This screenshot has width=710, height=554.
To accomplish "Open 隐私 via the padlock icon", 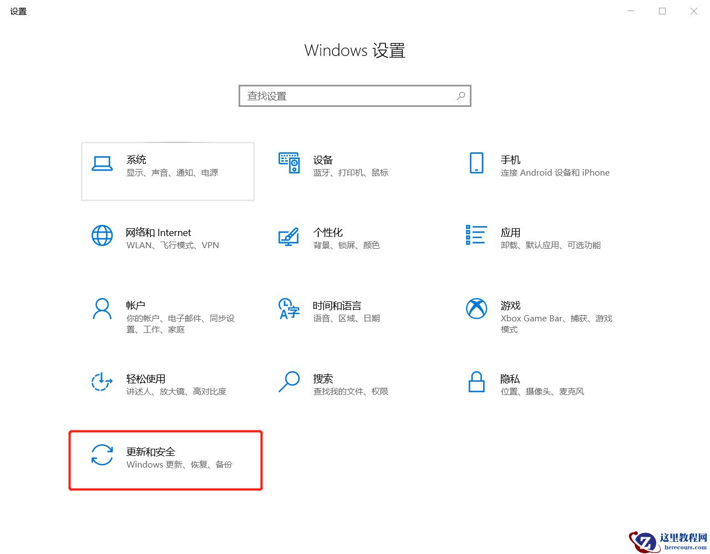I will [476, 382].
